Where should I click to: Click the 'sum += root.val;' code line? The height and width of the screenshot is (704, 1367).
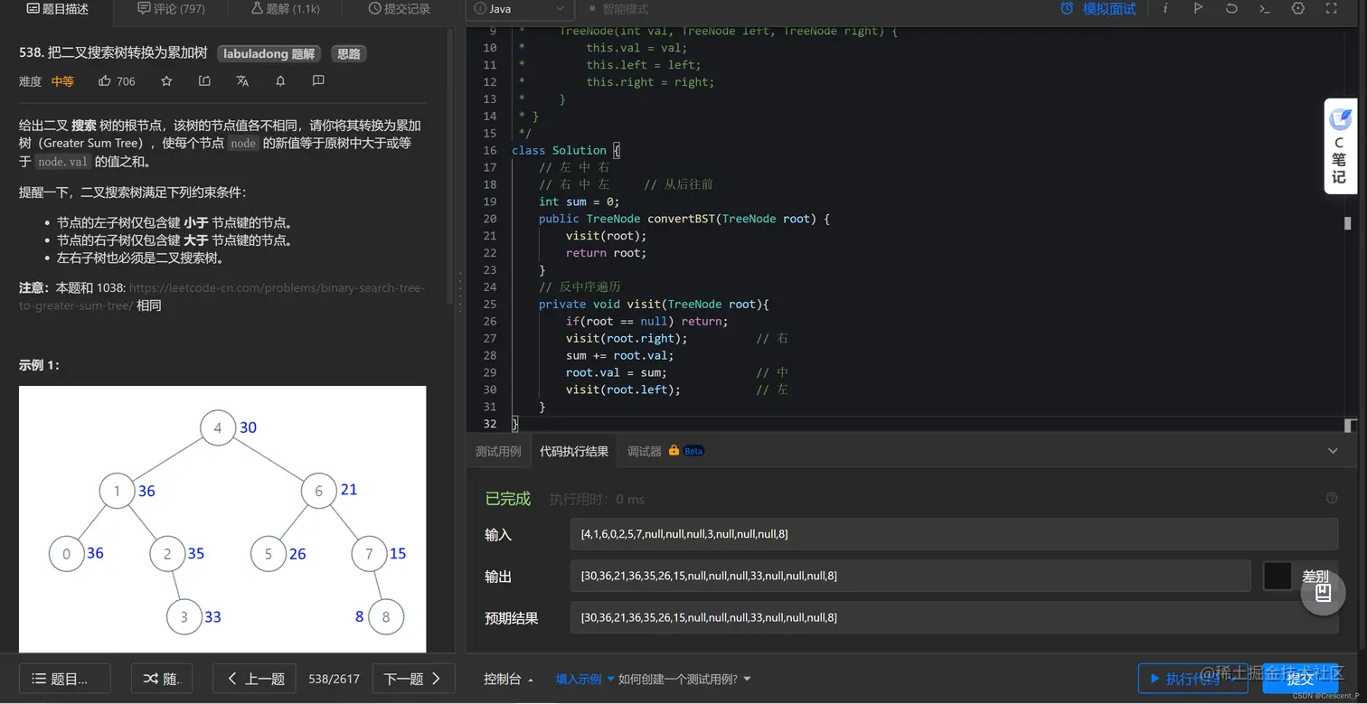coord(620,355)
